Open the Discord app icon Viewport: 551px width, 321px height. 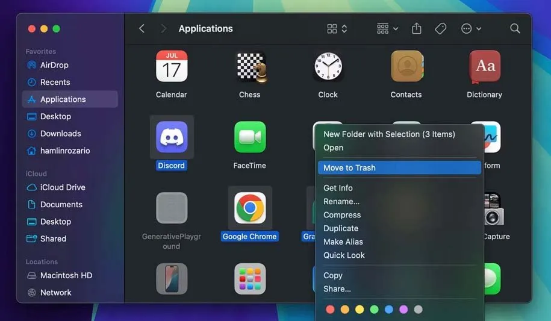(172, 137)
